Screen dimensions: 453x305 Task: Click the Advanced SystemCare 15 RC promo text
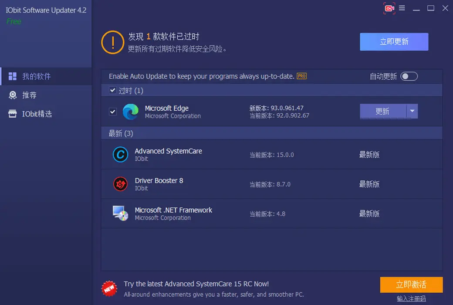tap(196, 284)
